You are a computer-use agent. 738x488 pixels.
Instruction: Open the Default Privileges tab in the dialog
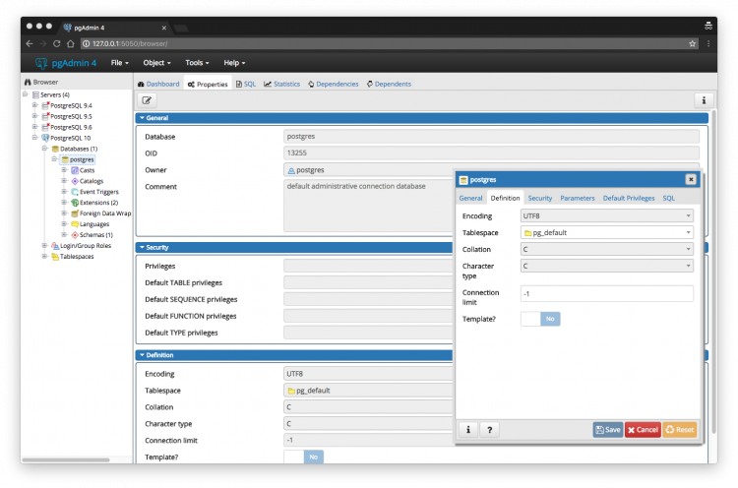point(629,198)
